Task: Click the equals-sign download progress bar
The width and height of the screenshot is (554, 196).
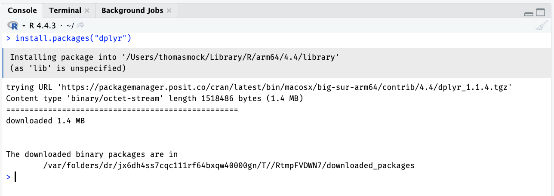Action: coord(122,110)
